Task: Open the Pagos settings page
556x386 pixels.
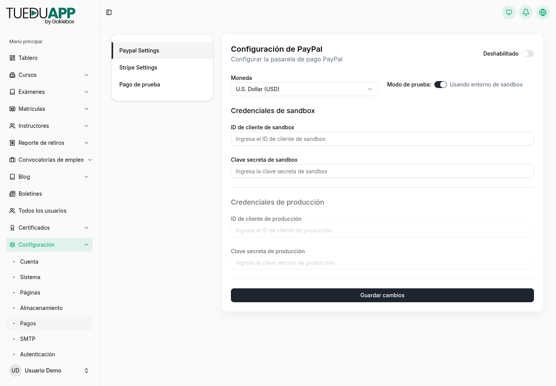Action: [x=49, y=323]
